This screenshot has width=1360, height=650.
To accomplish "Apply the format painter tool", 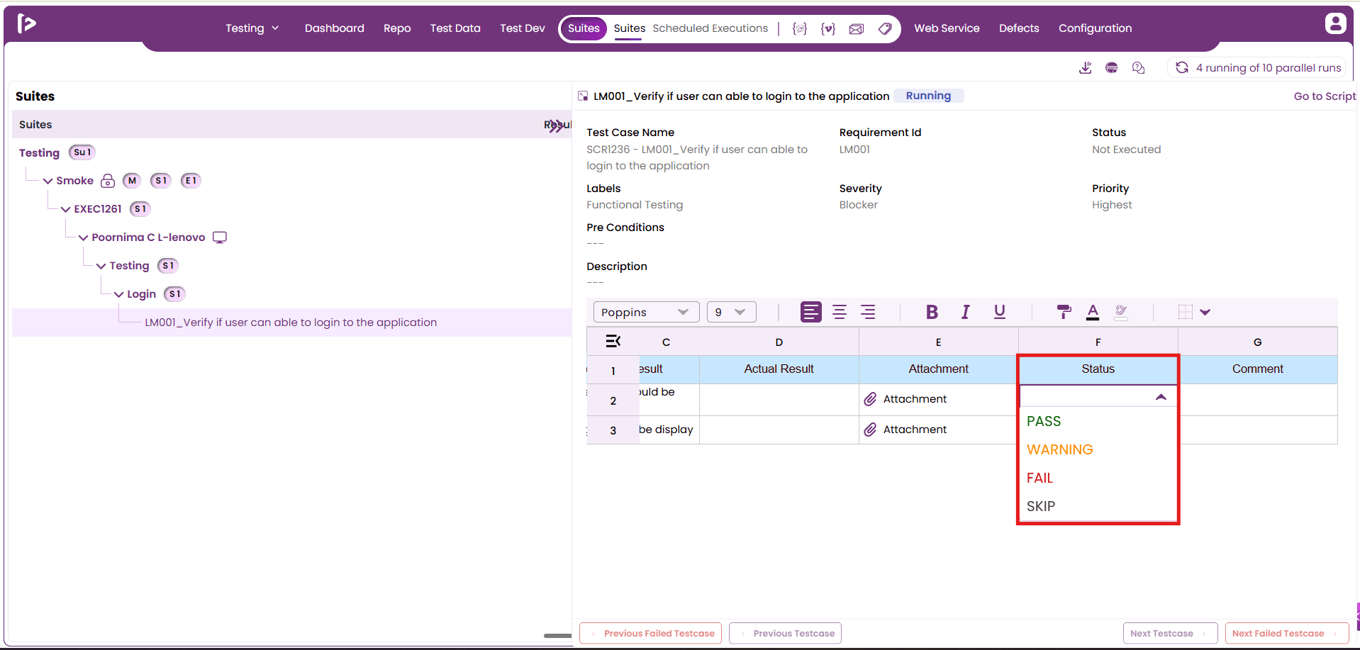I will pos(1064,312).
